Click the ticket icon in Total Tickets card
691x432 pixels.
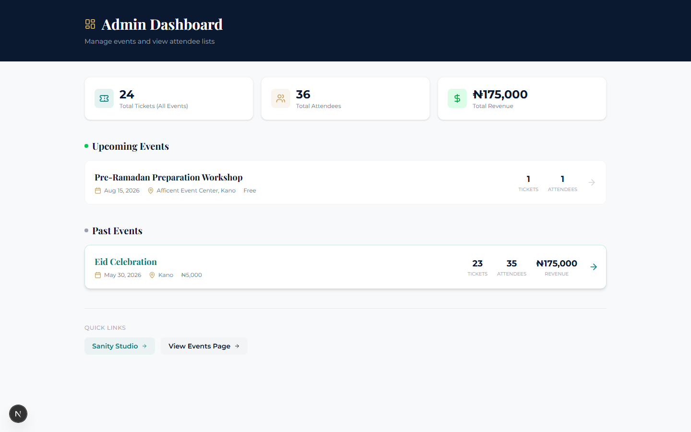coord(104,98)
